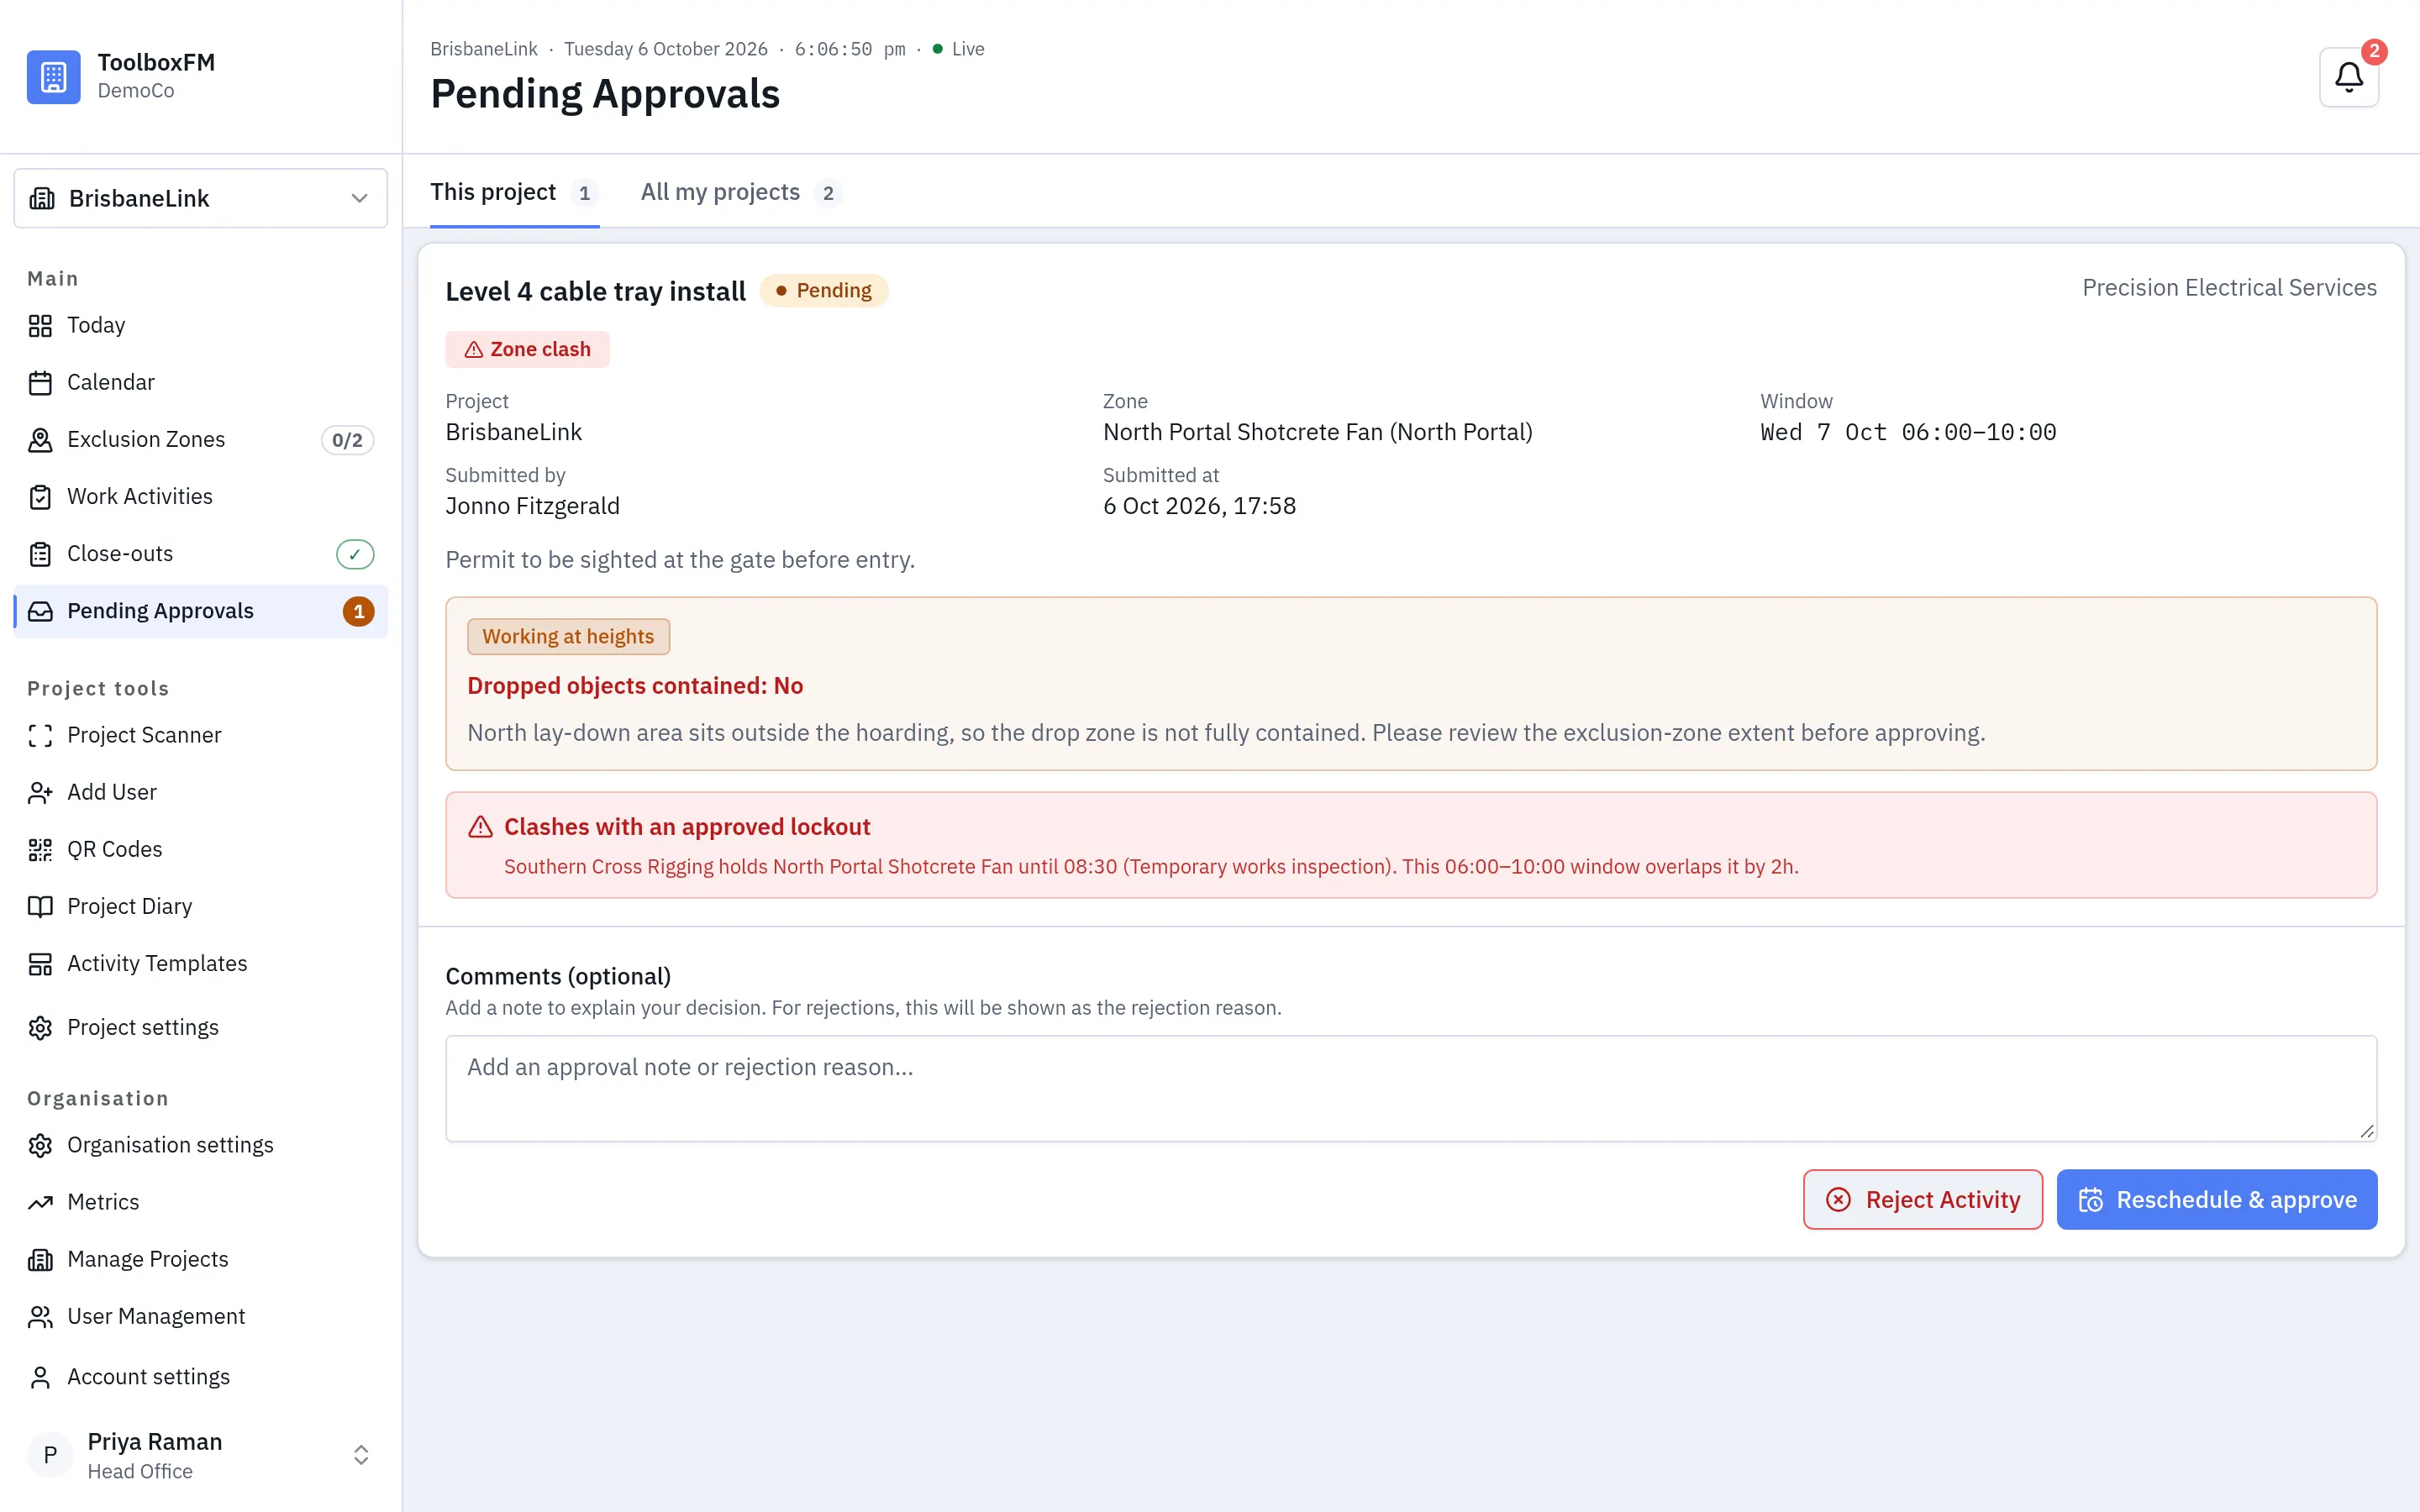
Task: Click the ToolboxFM building logo icon
Action: [54, 77]
